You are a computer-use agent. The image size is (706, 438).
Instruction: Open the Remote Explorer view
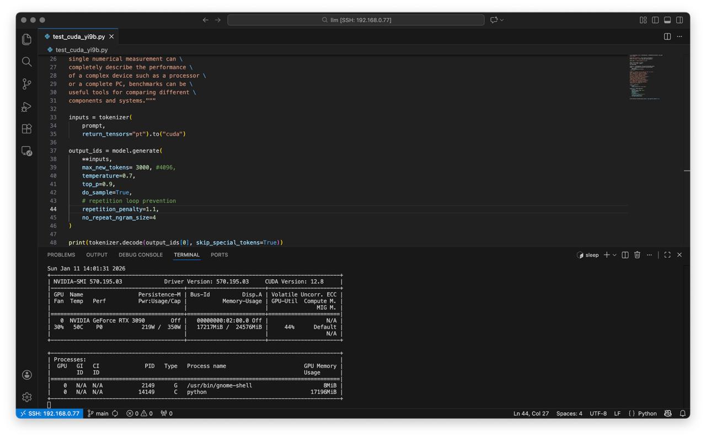pyautogui.click(x=26, y=151)
